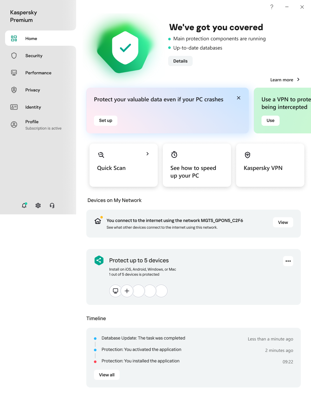Click the Kaspersky VPN shield icon
This screenshot has height=397, width=311.
[247, 155]
